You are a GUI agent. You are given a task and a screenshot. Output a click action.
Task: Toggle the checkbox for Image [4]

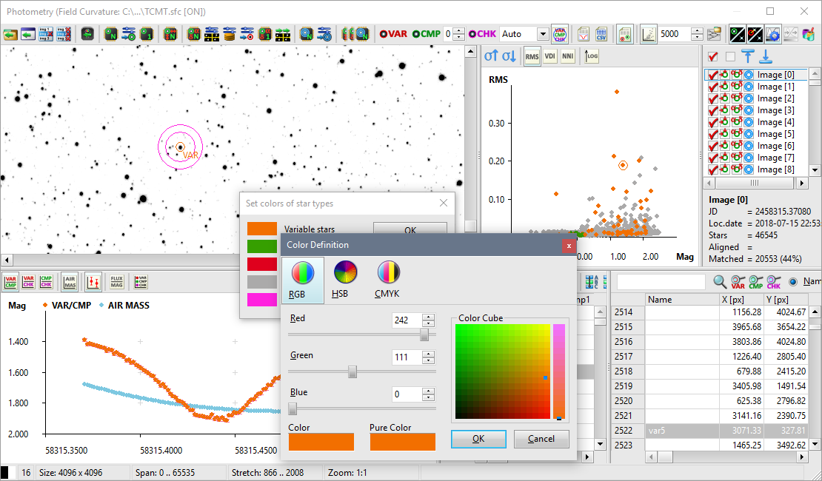[712, 123]
